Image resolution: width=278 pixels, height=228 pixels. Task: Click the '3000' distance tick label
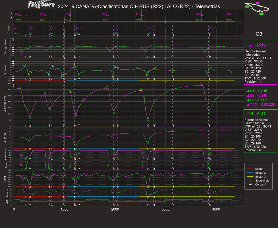[166, 209]
